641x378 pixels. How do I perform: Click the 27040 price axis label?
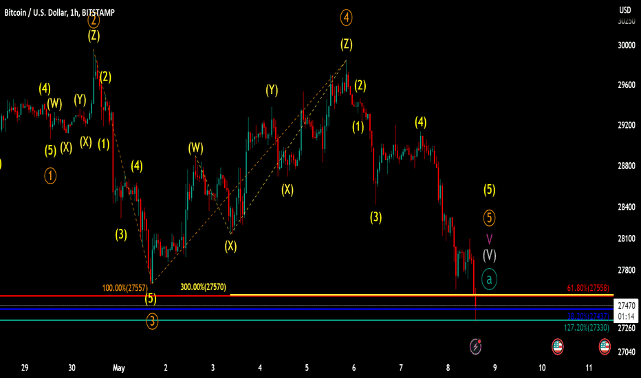[627, 352]
